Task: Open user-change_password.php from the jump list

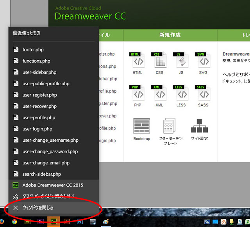Action: click(54, 151)
